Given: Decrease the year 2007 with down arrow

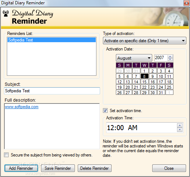Looking at the screenshot, I should (x=170, y=59).
